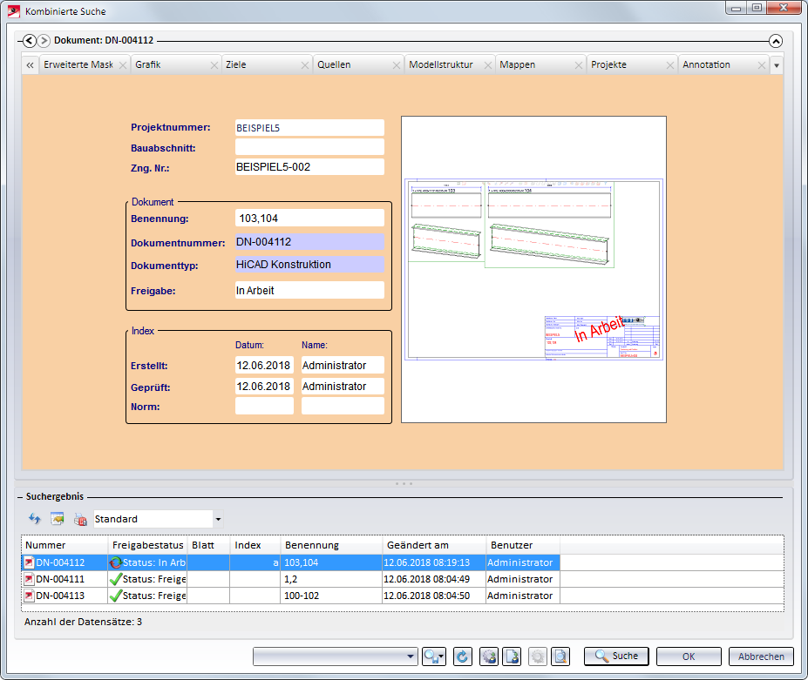Click the document preview icon left of Suche

tap(560, 656)
